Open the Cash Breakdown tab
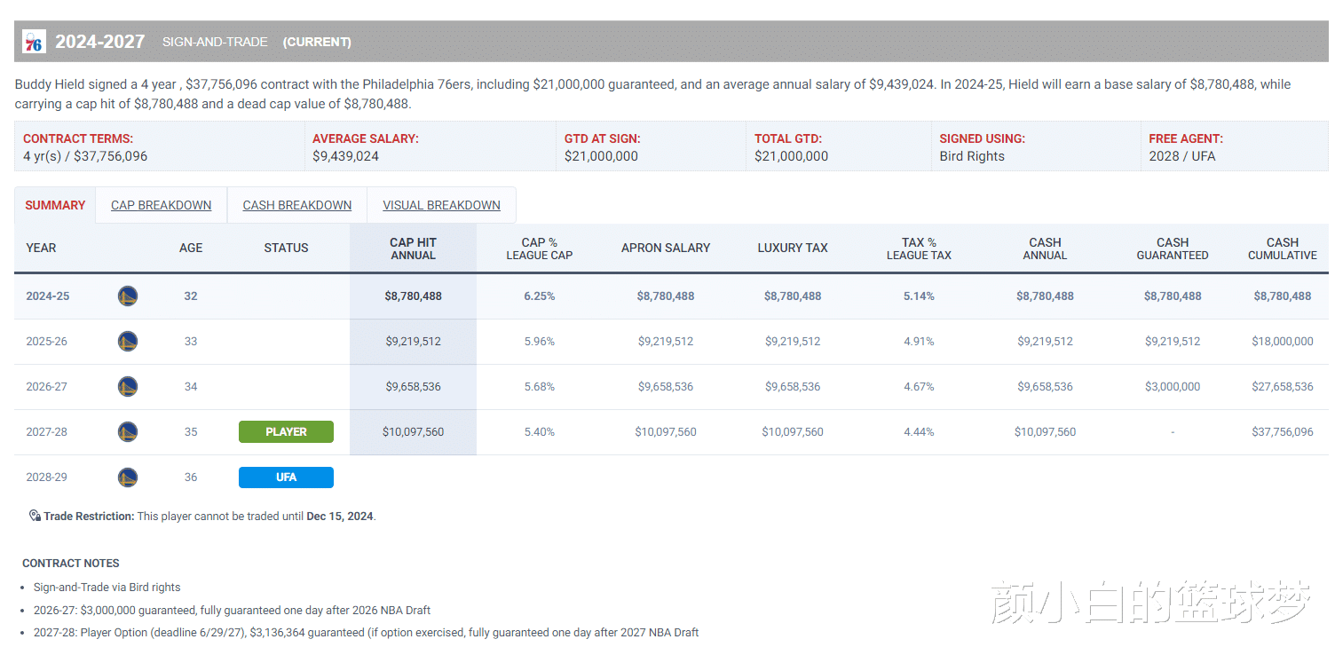The height and width of the screenshot is (655, 1335). tap(296, 205)
